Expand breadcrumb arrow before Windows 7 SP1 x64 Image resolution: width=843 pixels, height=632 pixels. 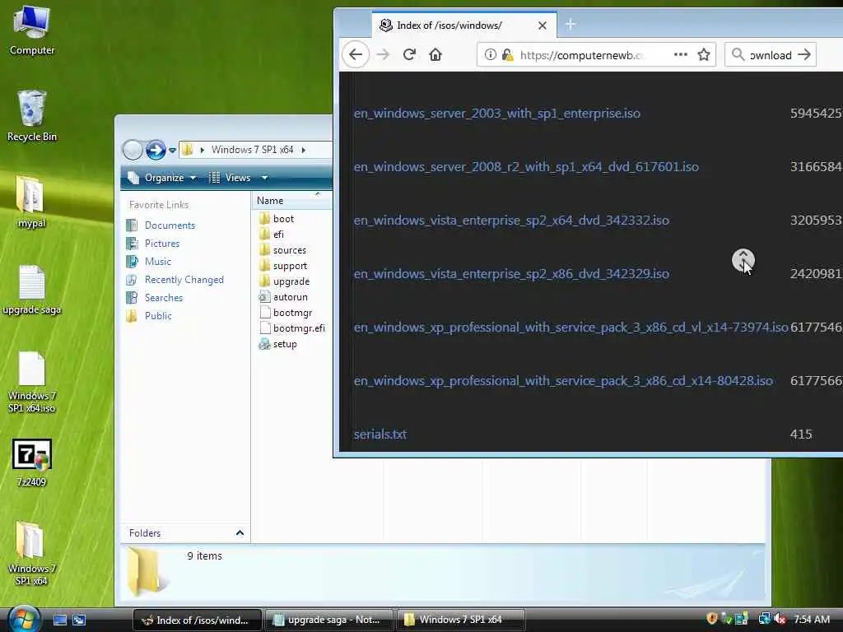(x=203, y=150)
